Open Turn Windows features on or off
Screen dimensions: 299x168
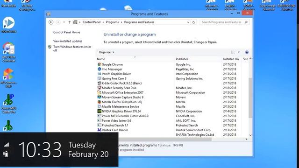coord(72,49)
